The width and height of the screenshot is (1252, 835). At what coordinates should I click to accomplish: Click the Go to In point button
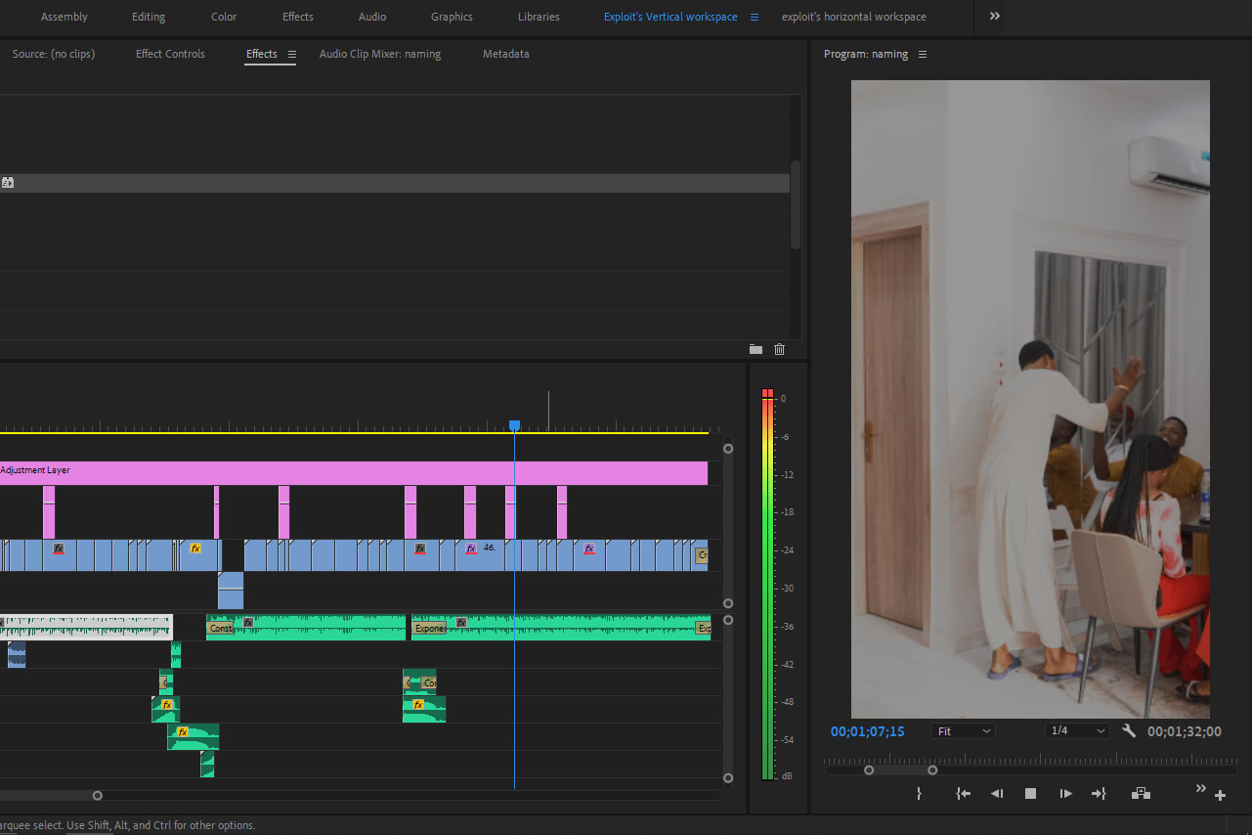tap(963, 794)
